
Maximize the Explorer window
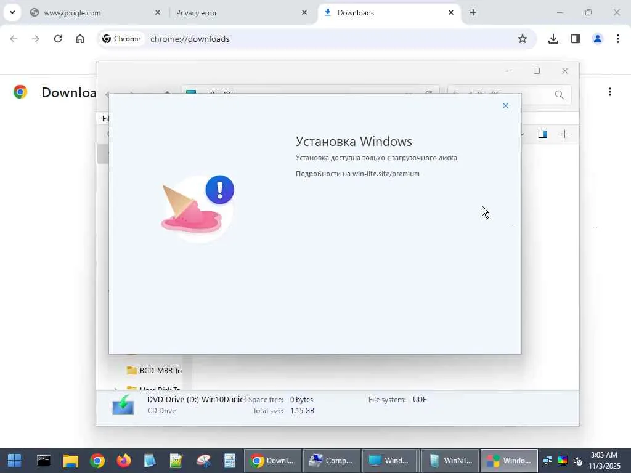pyautogui.click(x=537, y=71)
